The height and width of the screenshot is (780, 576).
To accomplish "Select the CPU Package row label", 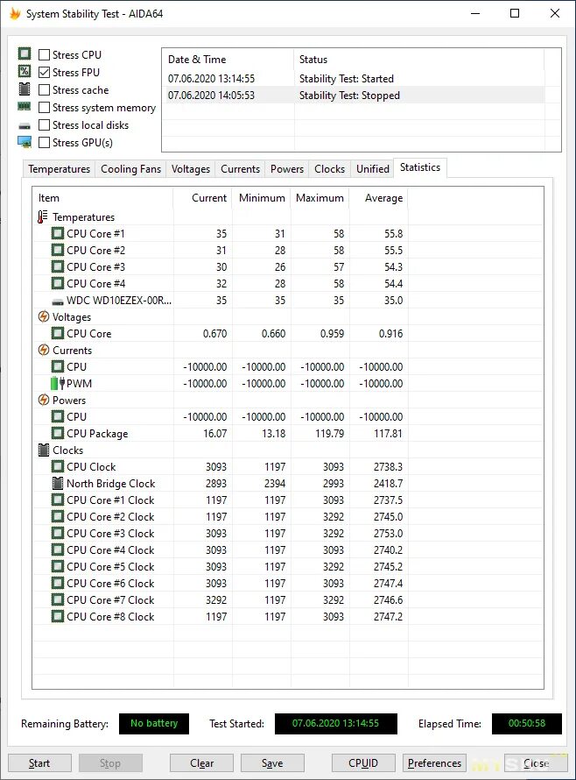I will (x=97, y=433).
